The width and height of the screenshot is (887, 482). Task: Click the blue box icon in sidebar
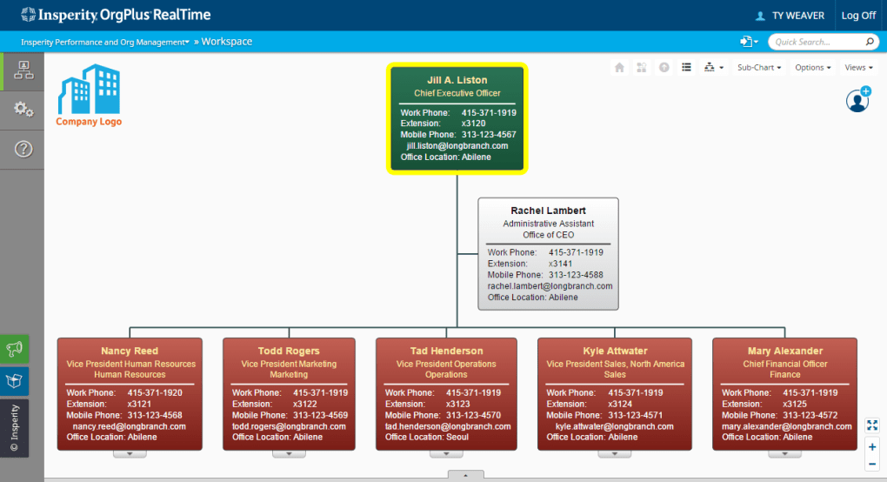click(x=15, y=381)
